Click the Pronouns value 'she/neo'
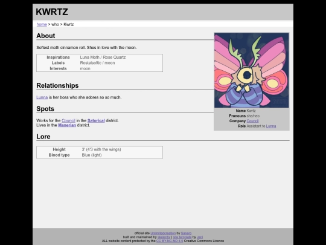Screen dimensions: 326x245 [253, 116]
